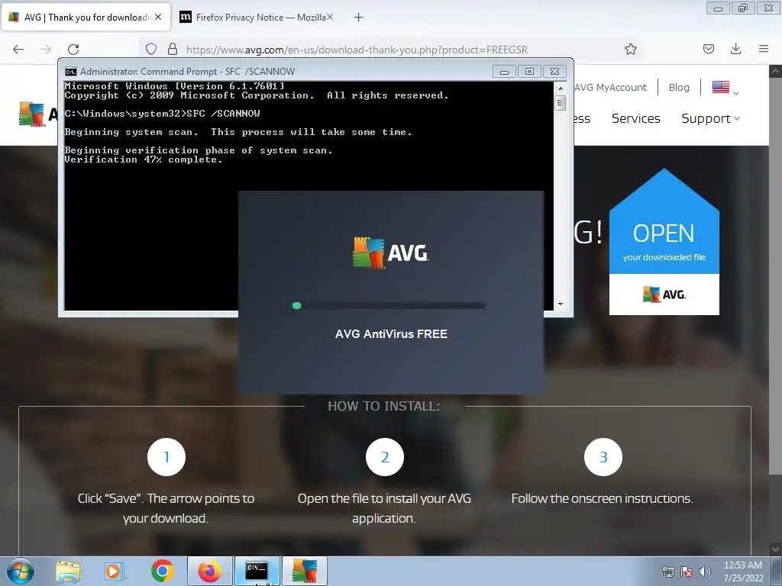The height and width of the screenshot is (586, 782).
Task: Switch to Command Prompt in the taskbar
Action: (x=257, y=571)
